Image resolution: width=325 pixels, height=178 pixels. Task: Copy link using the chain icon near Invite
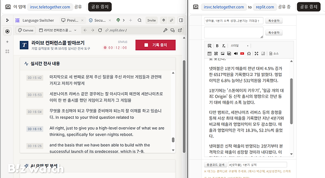(171, 20)
